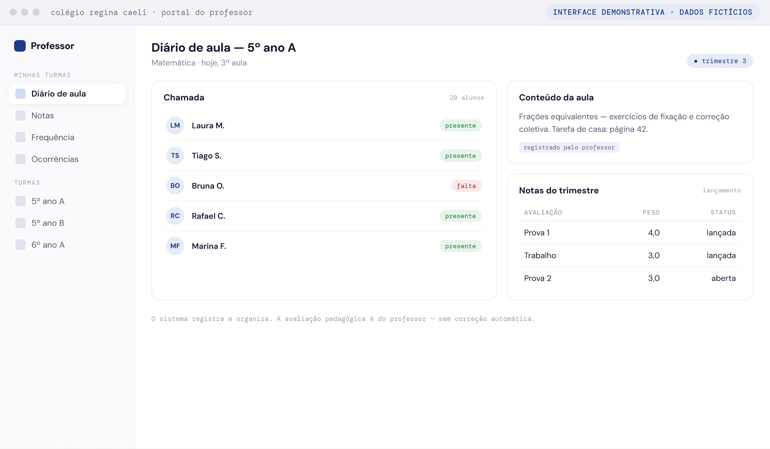The height and width of the screenshot is (449, 770).
Task: Click the icon beside 5º ano A
Action: tap(21, 201)
